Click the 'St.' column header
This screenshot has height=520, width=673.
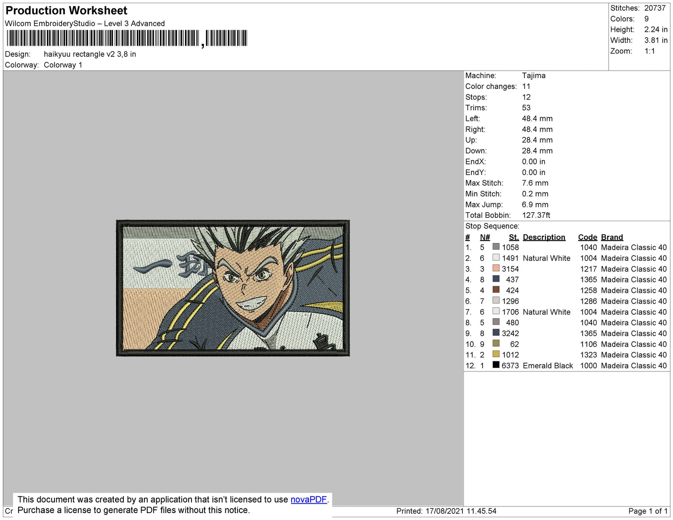click(x=514, y=237)
